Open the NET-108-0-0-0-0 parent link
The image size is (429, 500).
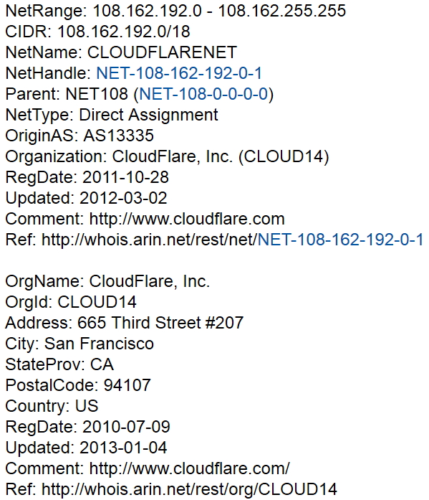pyautogui.click(x=203, y=94)
